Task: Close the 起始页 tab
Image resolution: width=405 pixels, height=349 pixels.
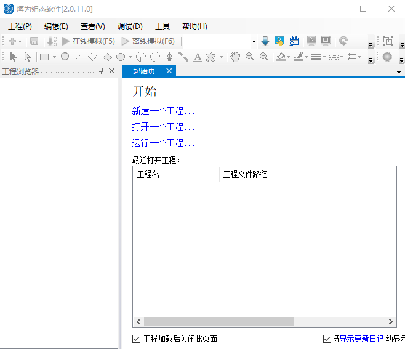Action: tap(169, 71)
